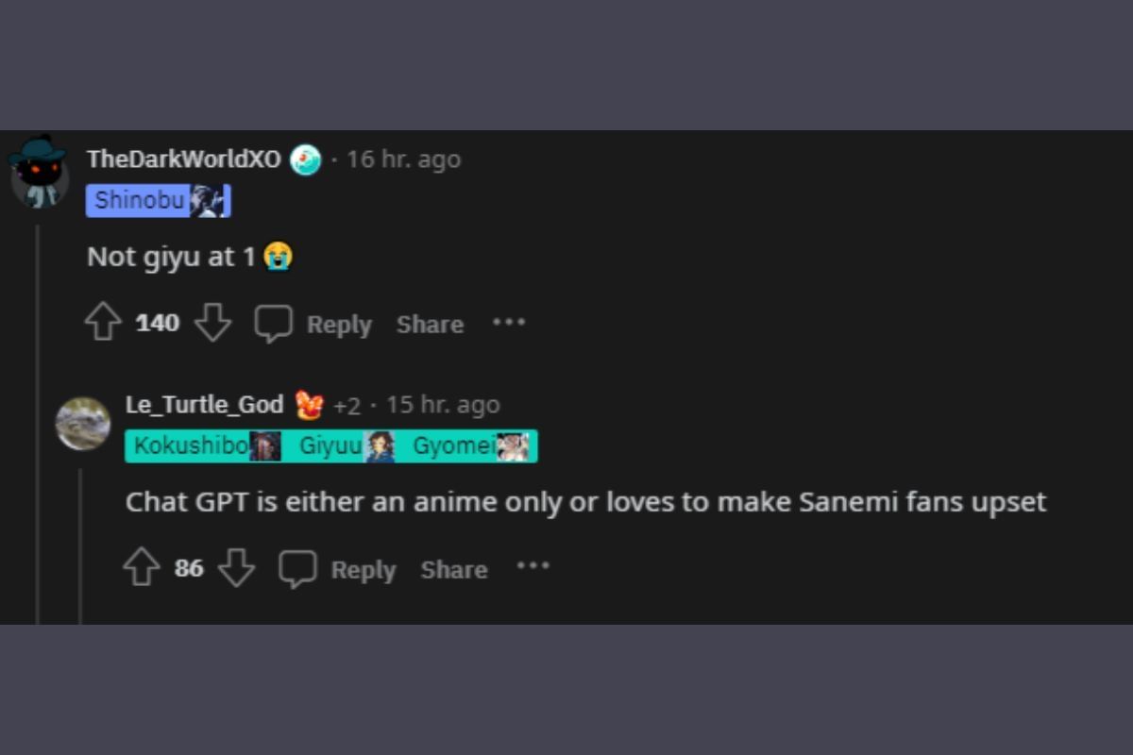Toggle upvote on Le_Turtle_God's comment
The width and height of the screenshot is (1133, 755).
pos(141,567)
